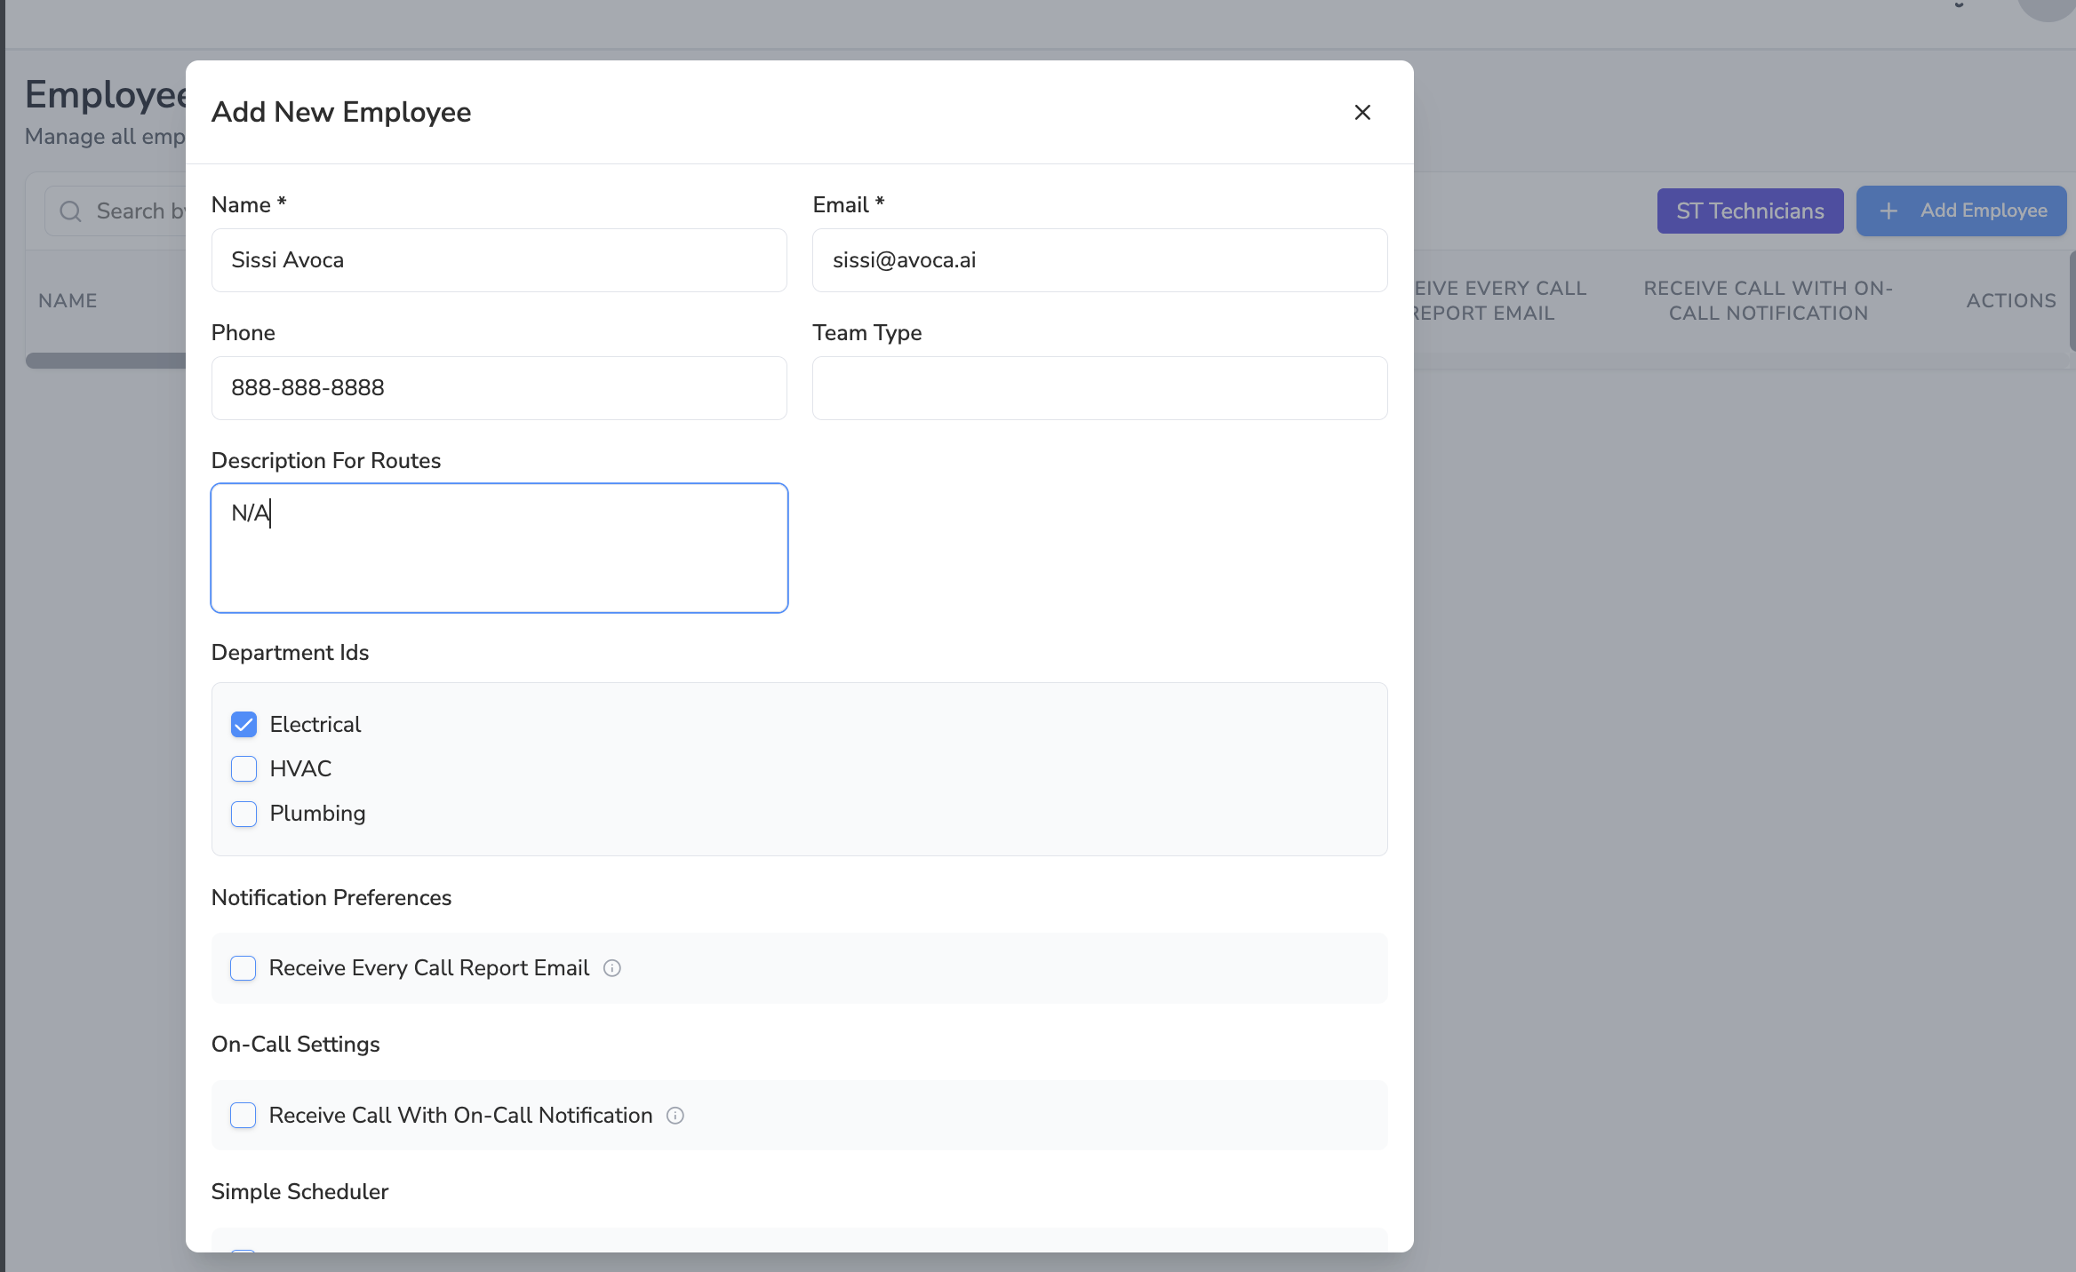2076x1272 pixels.
Task: Click into the Email input field
Action: (x=1099, y=260)
